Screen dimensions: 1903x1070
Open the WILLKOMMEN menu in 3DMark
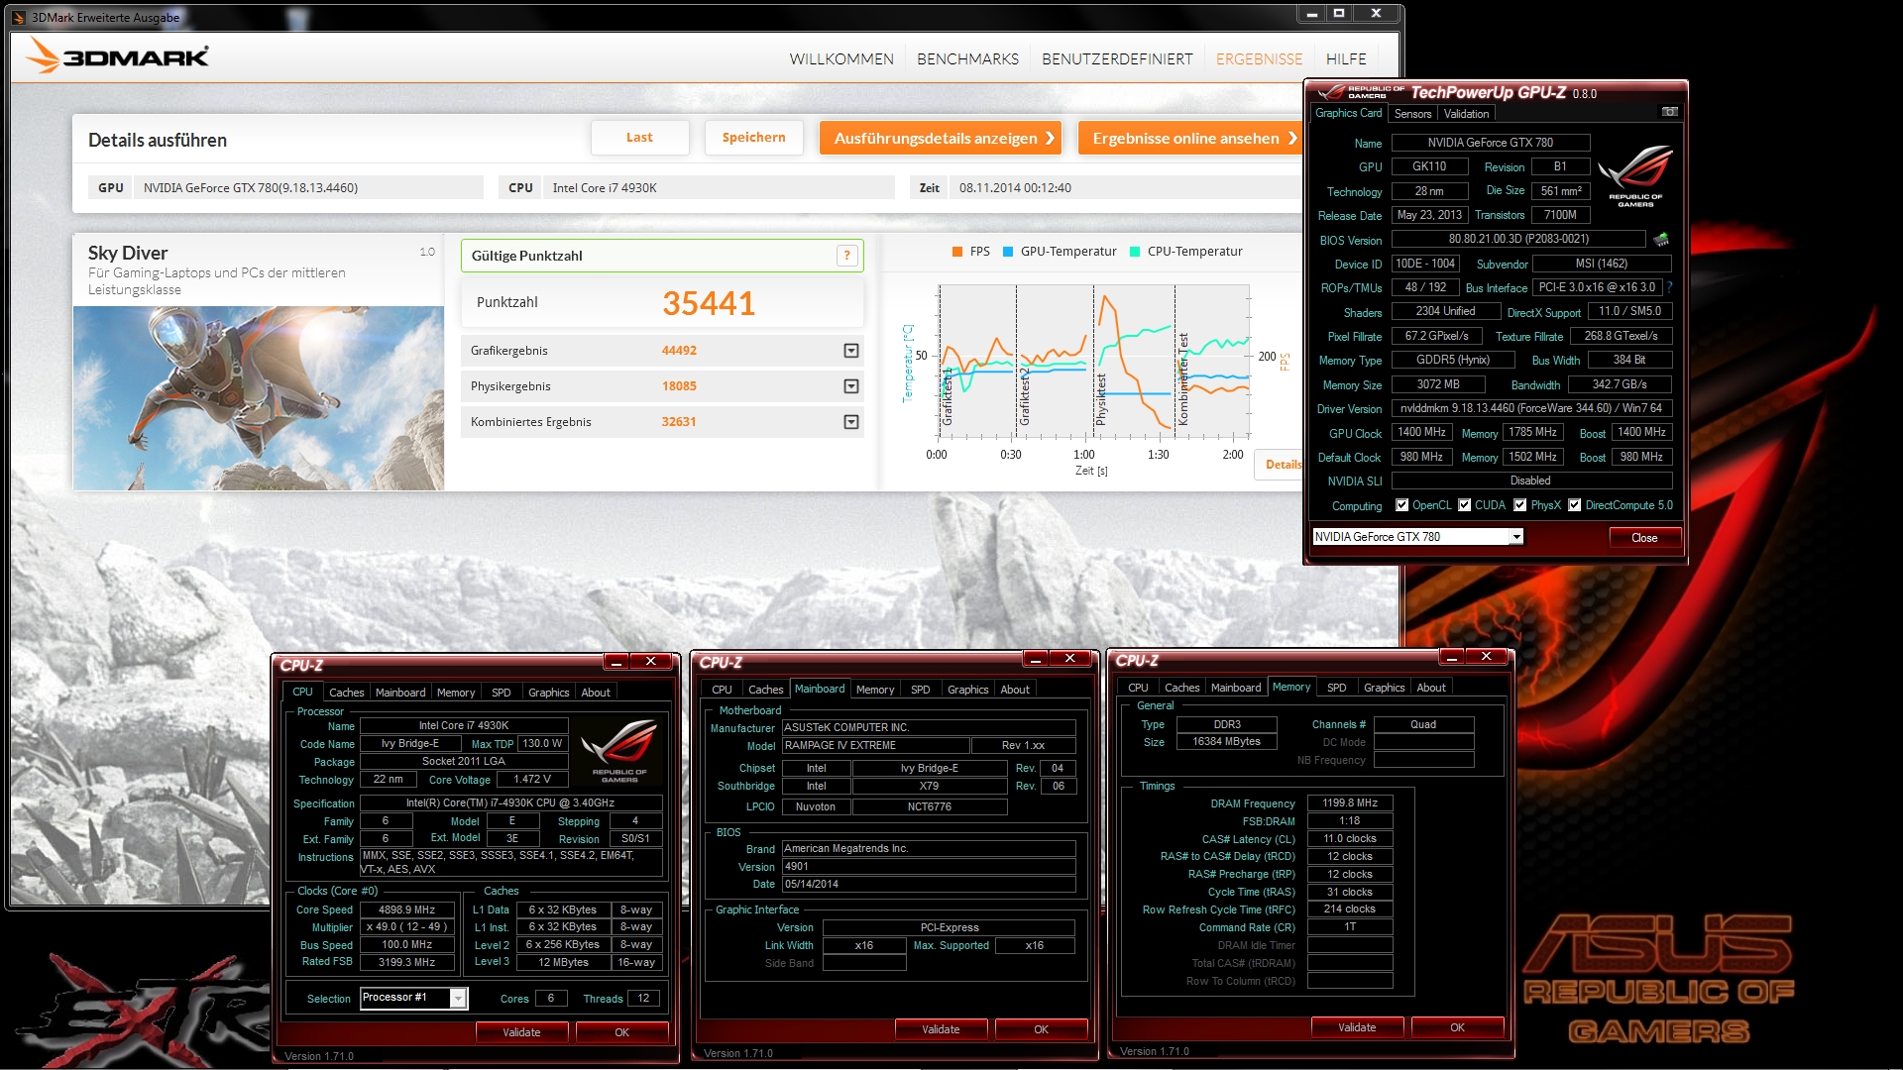(841, 59)
